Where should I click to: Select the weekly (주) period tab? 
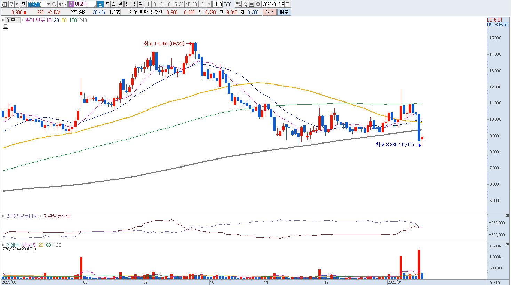pos(107,4)
